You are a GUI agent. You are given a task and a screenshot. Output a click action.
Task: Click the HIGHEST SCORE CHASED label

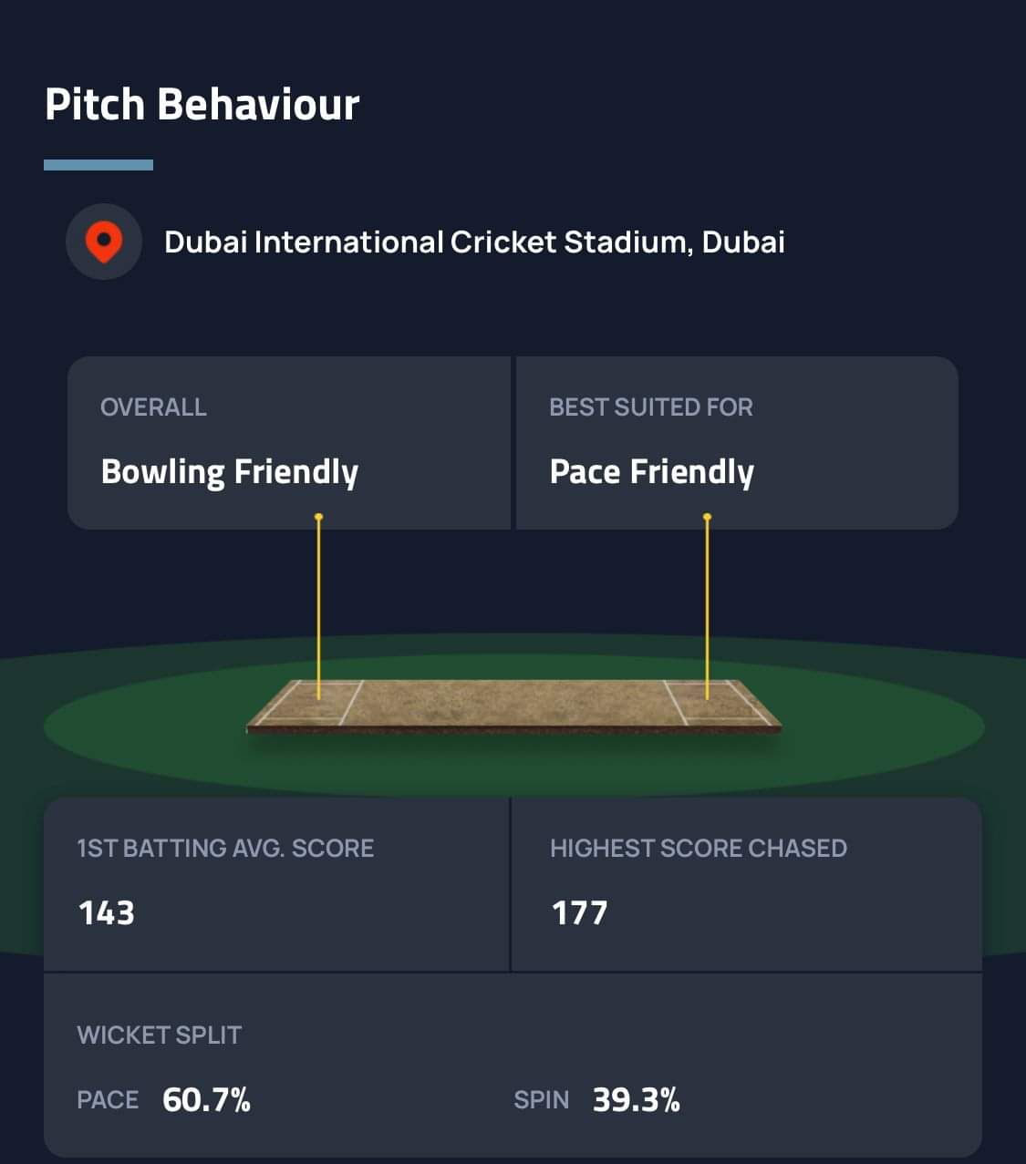[x=699, y=848]
